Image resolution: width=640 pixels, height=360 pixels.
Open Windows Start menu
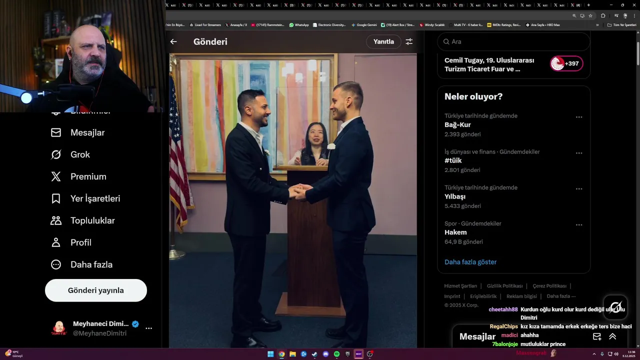point(270,354)
